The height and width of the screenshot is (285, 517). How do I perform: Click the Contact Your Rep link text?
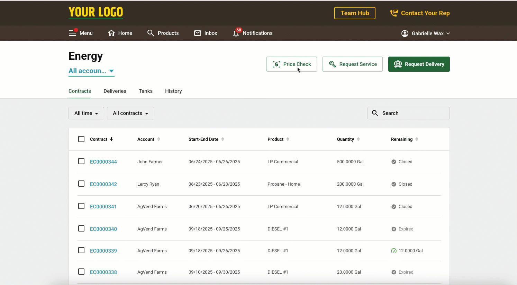click(x=425, y=13)
